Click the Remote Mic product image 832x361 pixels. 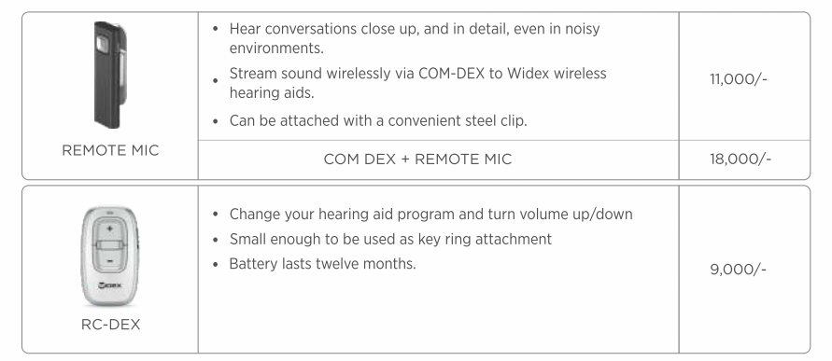coord(110,75)
